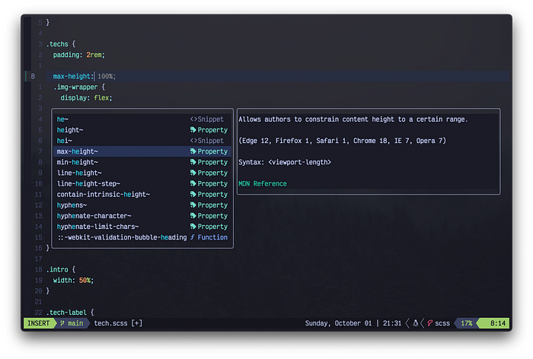The height and width of the screenshot is (359, 533).
Task: Choose the "line-height-step~" completion item
Action: [x=88, y=183]
